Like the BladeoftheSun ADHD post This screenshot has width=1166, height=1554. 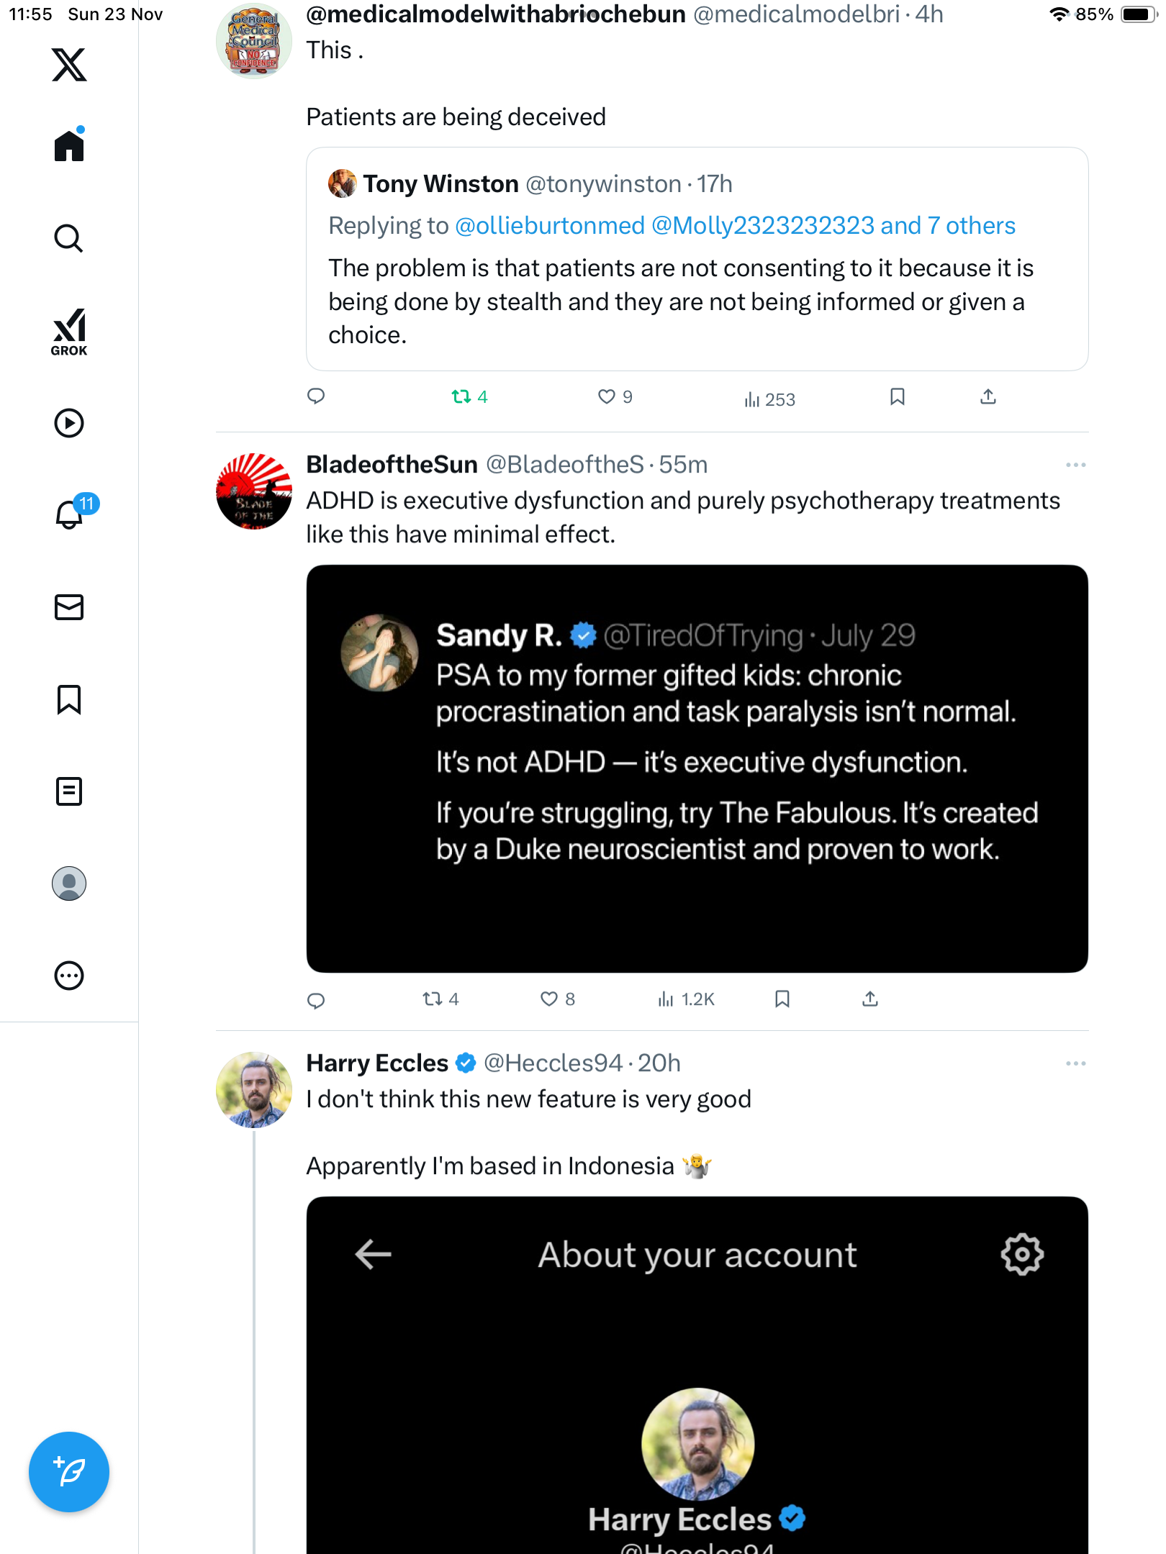[x=549, y=999]
